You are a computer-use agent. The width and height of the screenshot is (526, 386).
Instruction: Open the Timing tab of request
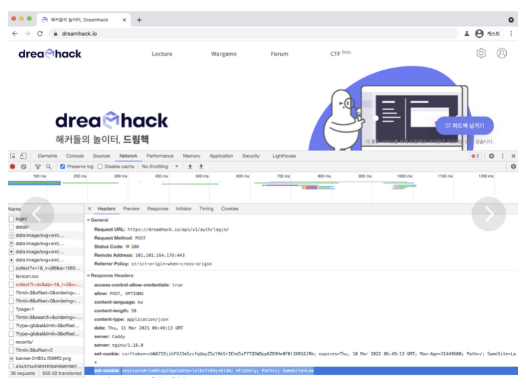(x=207, y=209)
